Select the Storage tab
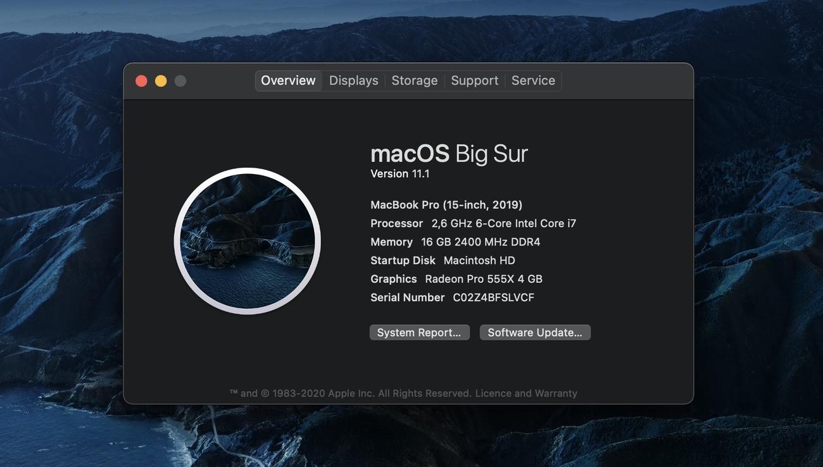The width and height of the screenshot is (823, 467). coord(415,80)
